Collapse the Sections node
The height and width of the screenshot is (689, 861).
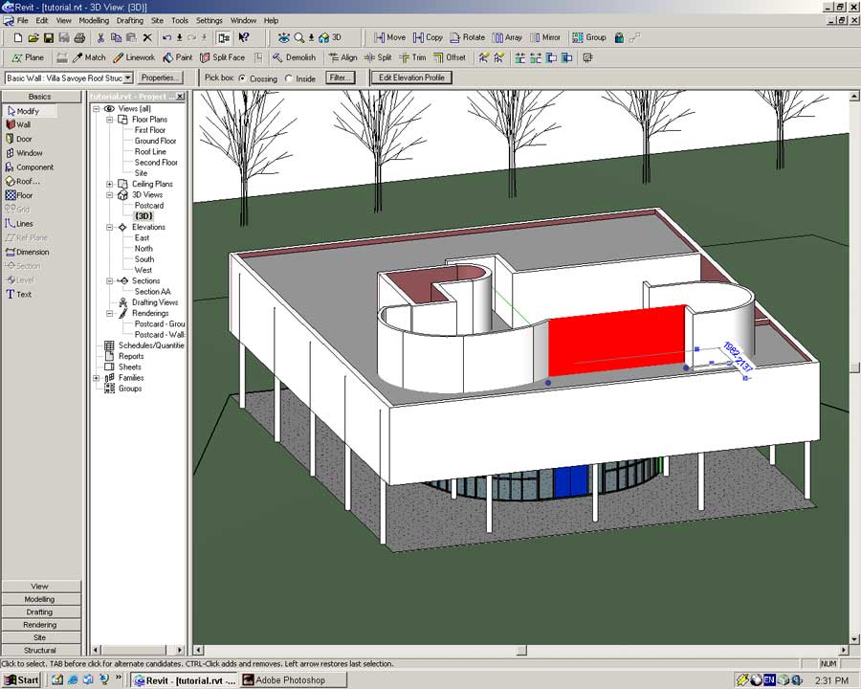pos(109,280)
